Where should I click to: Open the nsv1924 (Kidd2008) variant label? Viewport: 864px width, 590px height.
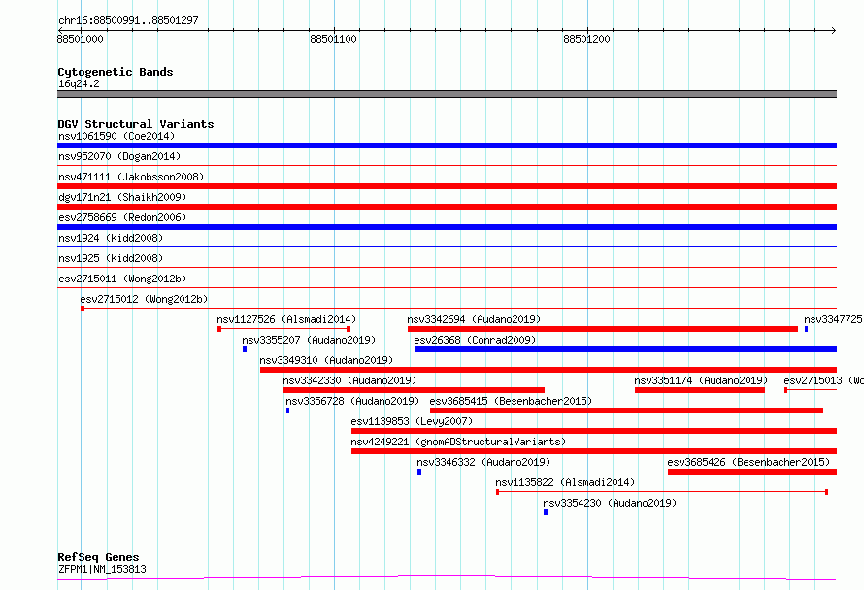coord(111,238)
